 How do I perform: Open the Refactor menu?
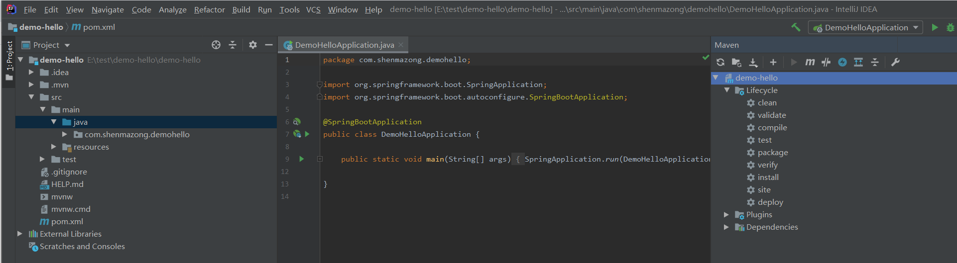[x=210, y=9]
